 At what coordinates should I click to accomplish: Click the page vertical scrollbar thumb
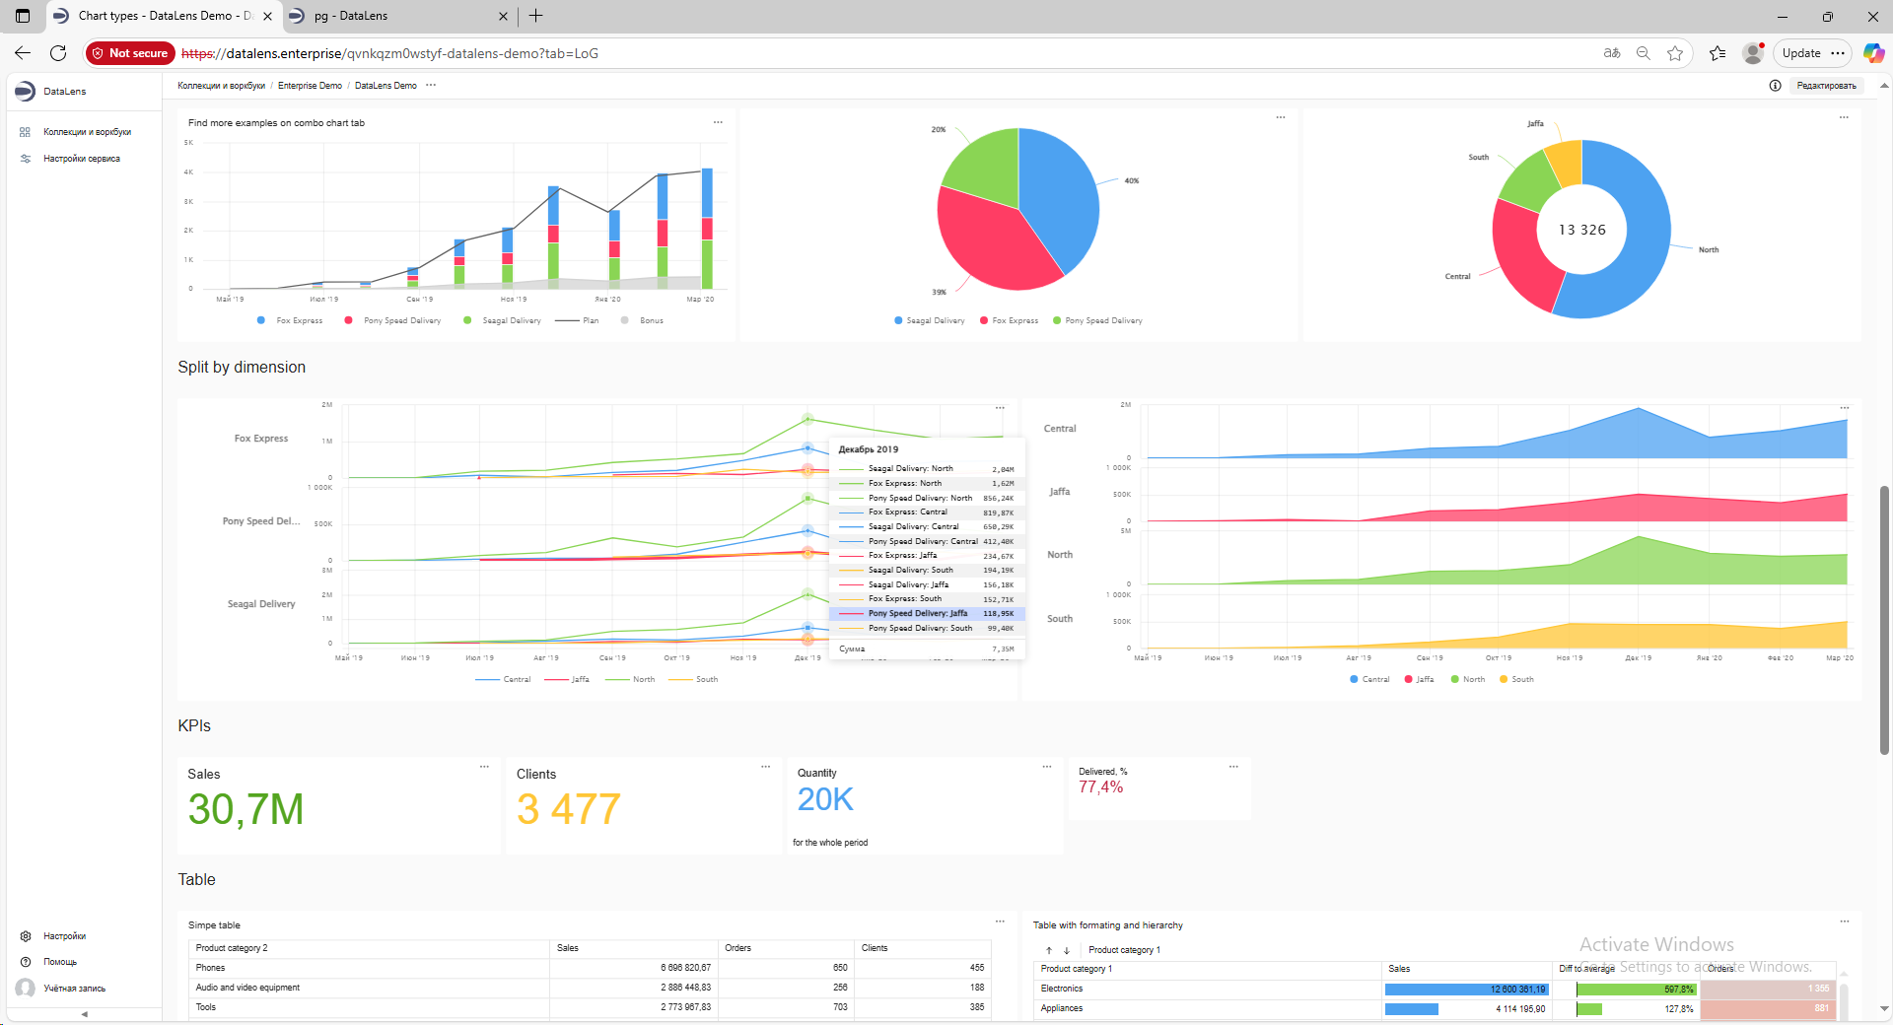pyautogui.click(x=1884, y=621)
